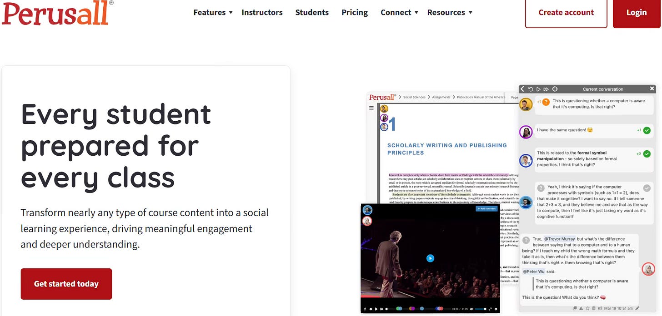Click the Publication Manual breadcrumb

coord(481,97)
